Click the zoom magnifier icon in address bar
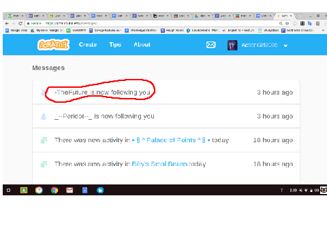The height and width of the screenshot is (245, 327). [281, 23]
